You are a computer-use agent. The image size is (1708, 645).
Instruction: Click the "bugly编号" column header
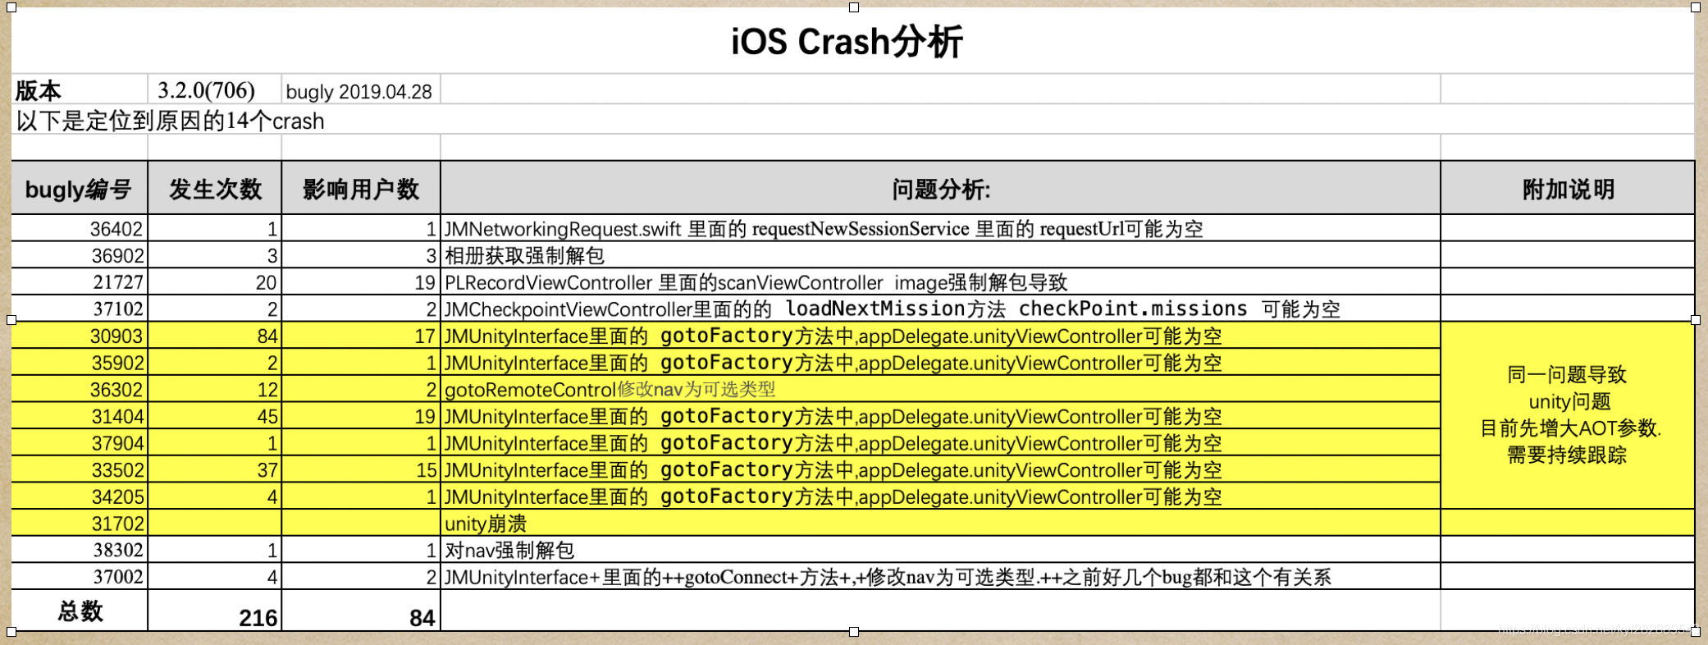pos(80,188)
